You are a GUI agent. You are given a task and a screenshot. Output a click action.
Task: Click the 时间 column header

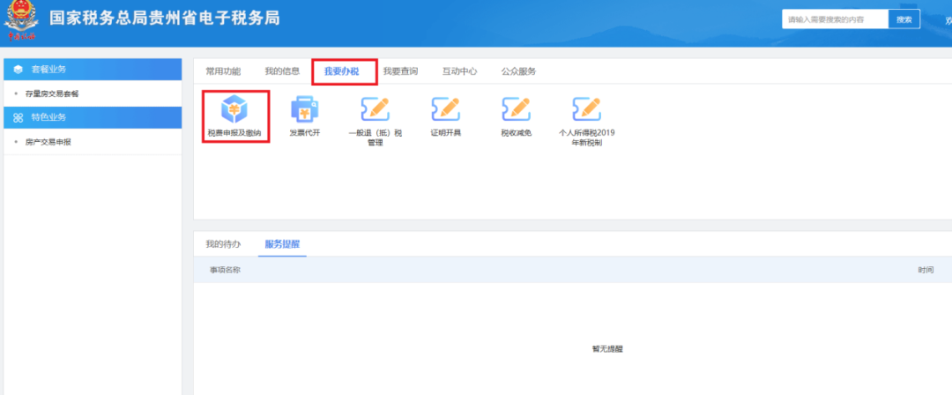[926, 270]
